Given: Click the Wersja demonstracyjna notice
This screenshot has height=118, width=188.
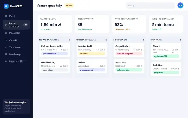Looking at the screenshot, I should tap(16, 107).
